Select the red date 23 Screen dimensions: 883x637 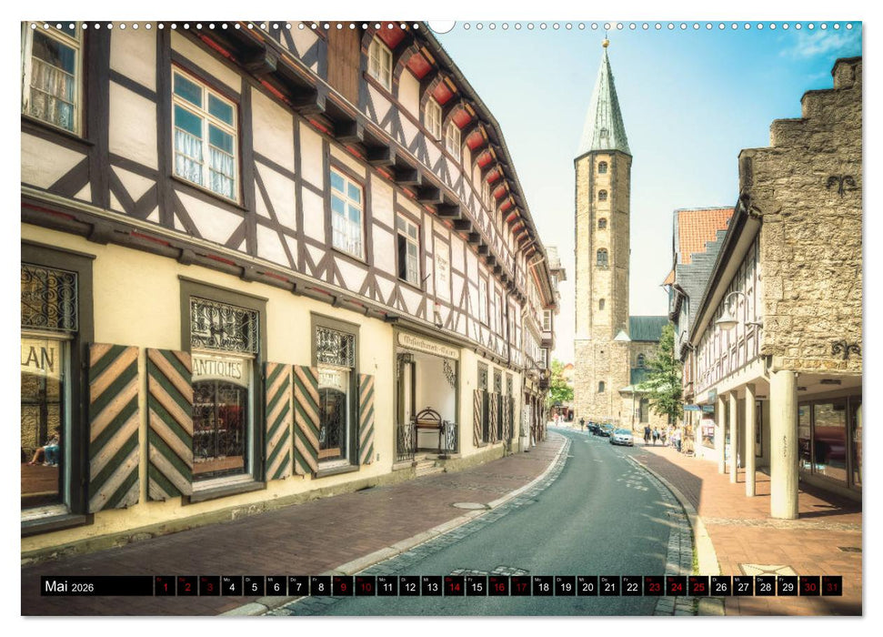click(x=654, y=587)
